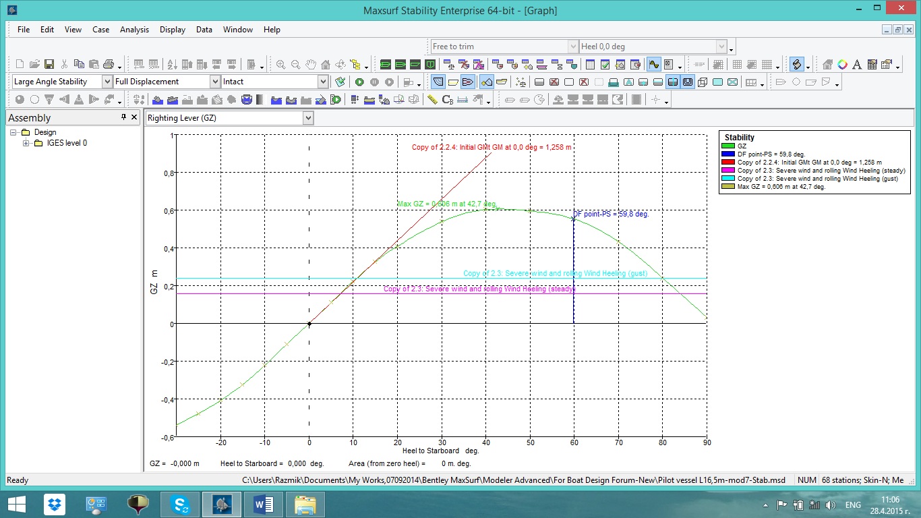Screen dimensions: 921x518
Task: Click green GZ legend color swatch
Action: [x=729, y=146]
